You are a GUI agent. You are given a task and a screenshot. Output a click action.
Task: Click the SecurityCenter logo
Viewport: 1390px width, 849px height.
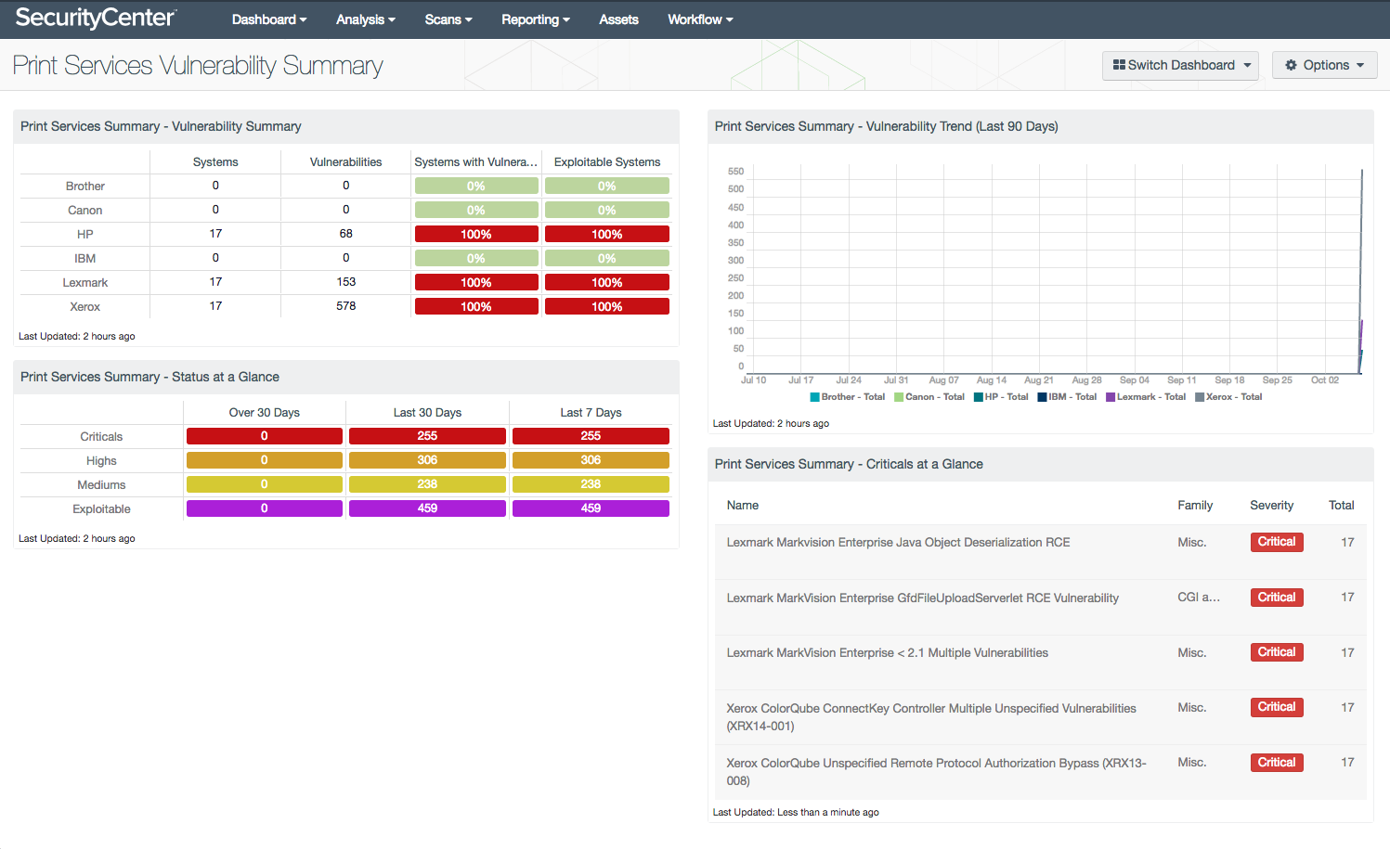[x=96, y=18]
